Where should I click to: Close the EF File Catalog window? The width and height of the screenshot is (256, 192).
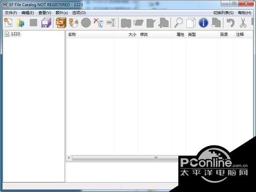click(x=246, y=3)
